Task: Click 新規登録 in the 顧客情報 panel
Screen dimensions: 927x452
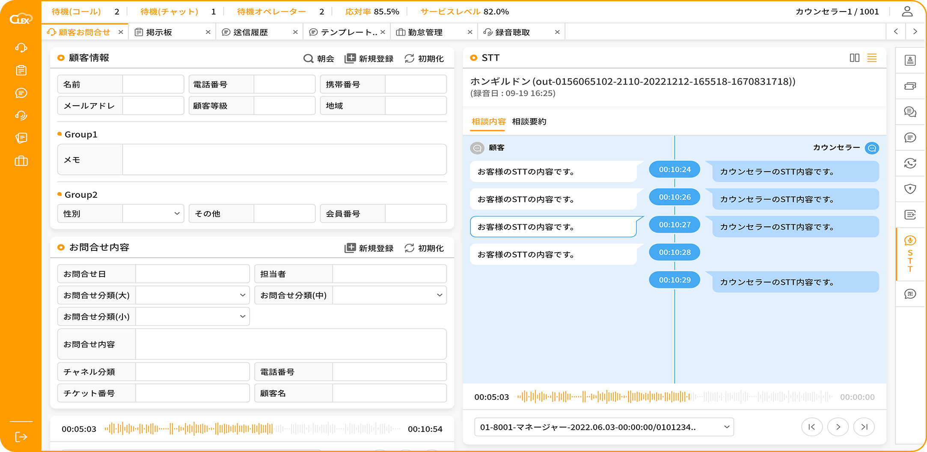Action: [369, 59]
